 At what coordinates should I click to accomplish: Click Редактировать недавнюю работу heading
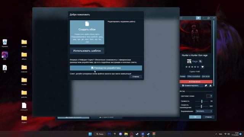pyautogui.click(x=121, y=22)
